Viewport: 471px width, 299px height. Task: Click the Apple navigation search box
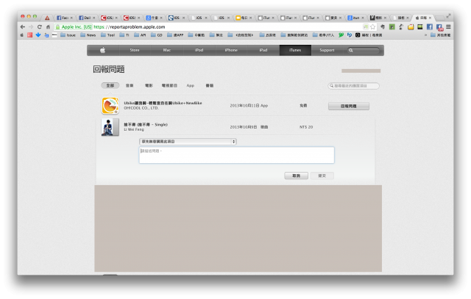(x=363, y=51)
